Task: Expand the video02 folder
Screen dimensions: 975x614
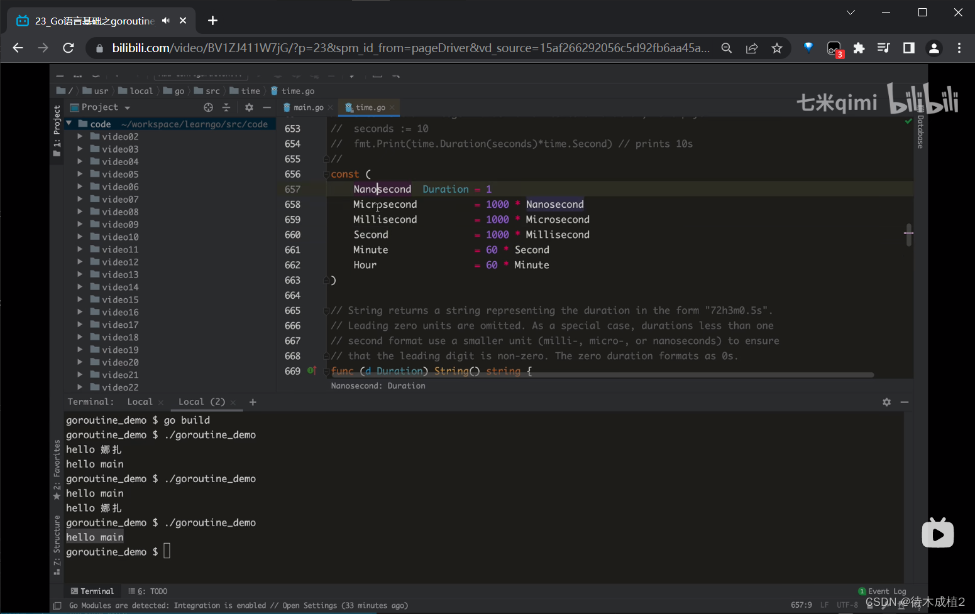Action: click(80, 136)
